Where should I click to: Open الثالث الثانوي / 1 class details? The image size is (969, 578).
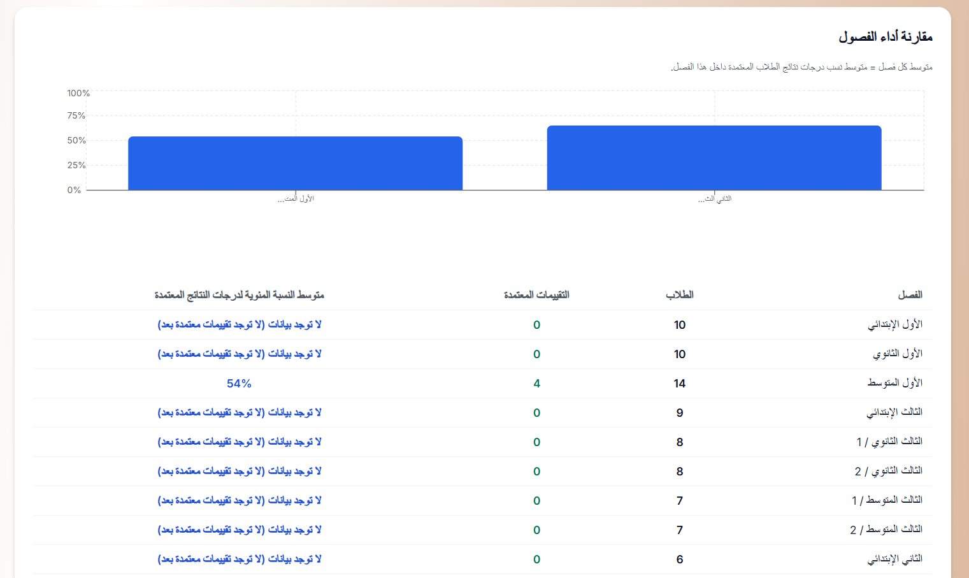click(895, 442)
